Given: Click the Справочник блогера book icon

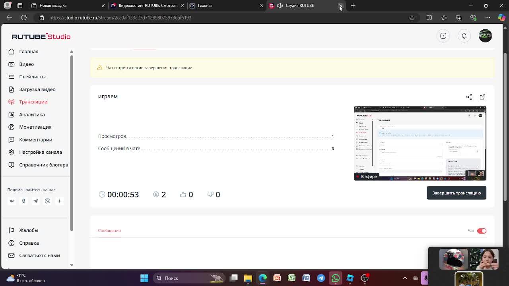Looking at the screenshot, I should [12, 165].
